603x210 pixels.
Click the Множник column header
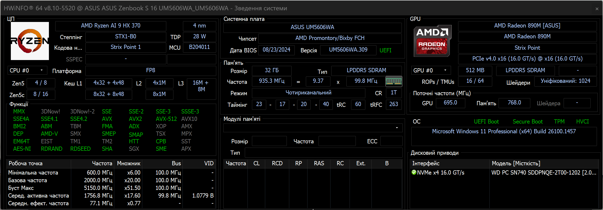[x=128, y=163]
